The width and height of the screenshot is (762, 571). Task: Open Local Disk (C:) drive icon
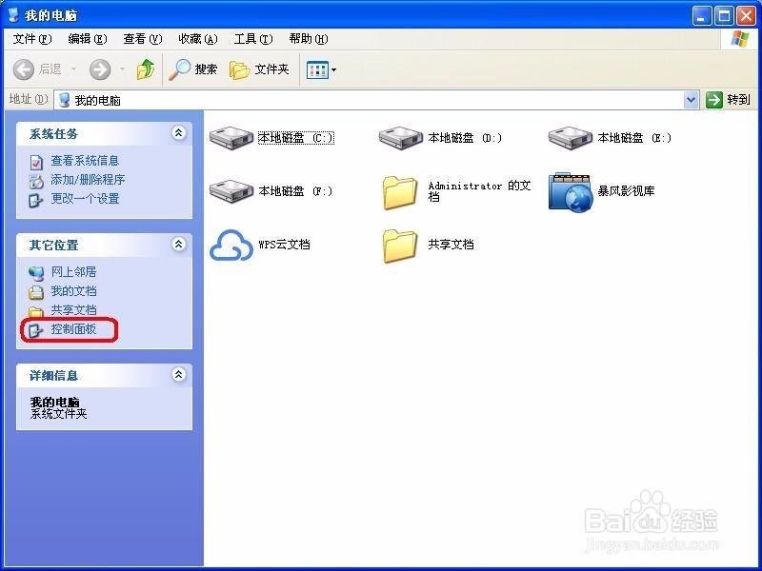coord(231,138)
